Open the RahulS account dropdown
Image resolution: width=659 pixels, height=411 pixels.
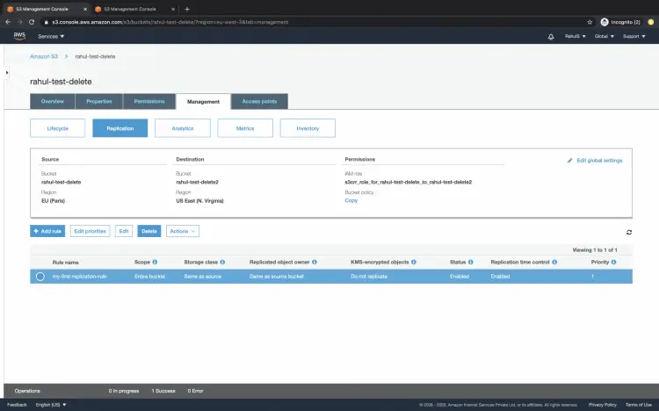575,37
